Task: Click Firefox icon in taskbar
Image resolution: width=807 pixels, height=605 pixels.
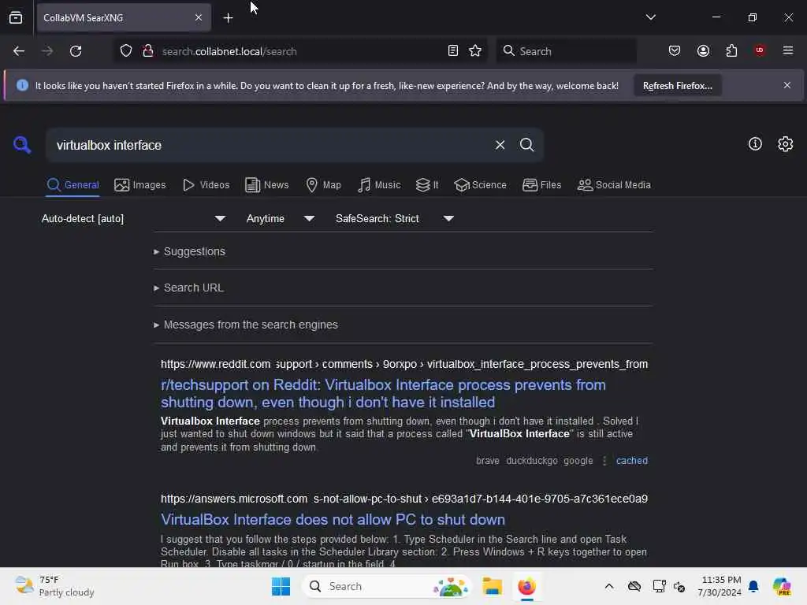Action: [x=526, y=586]
